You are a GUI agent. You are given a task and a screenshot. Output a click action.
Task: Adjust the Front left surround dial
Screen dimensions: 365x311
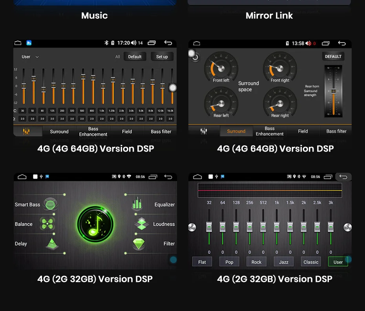(x=221, y=68)
